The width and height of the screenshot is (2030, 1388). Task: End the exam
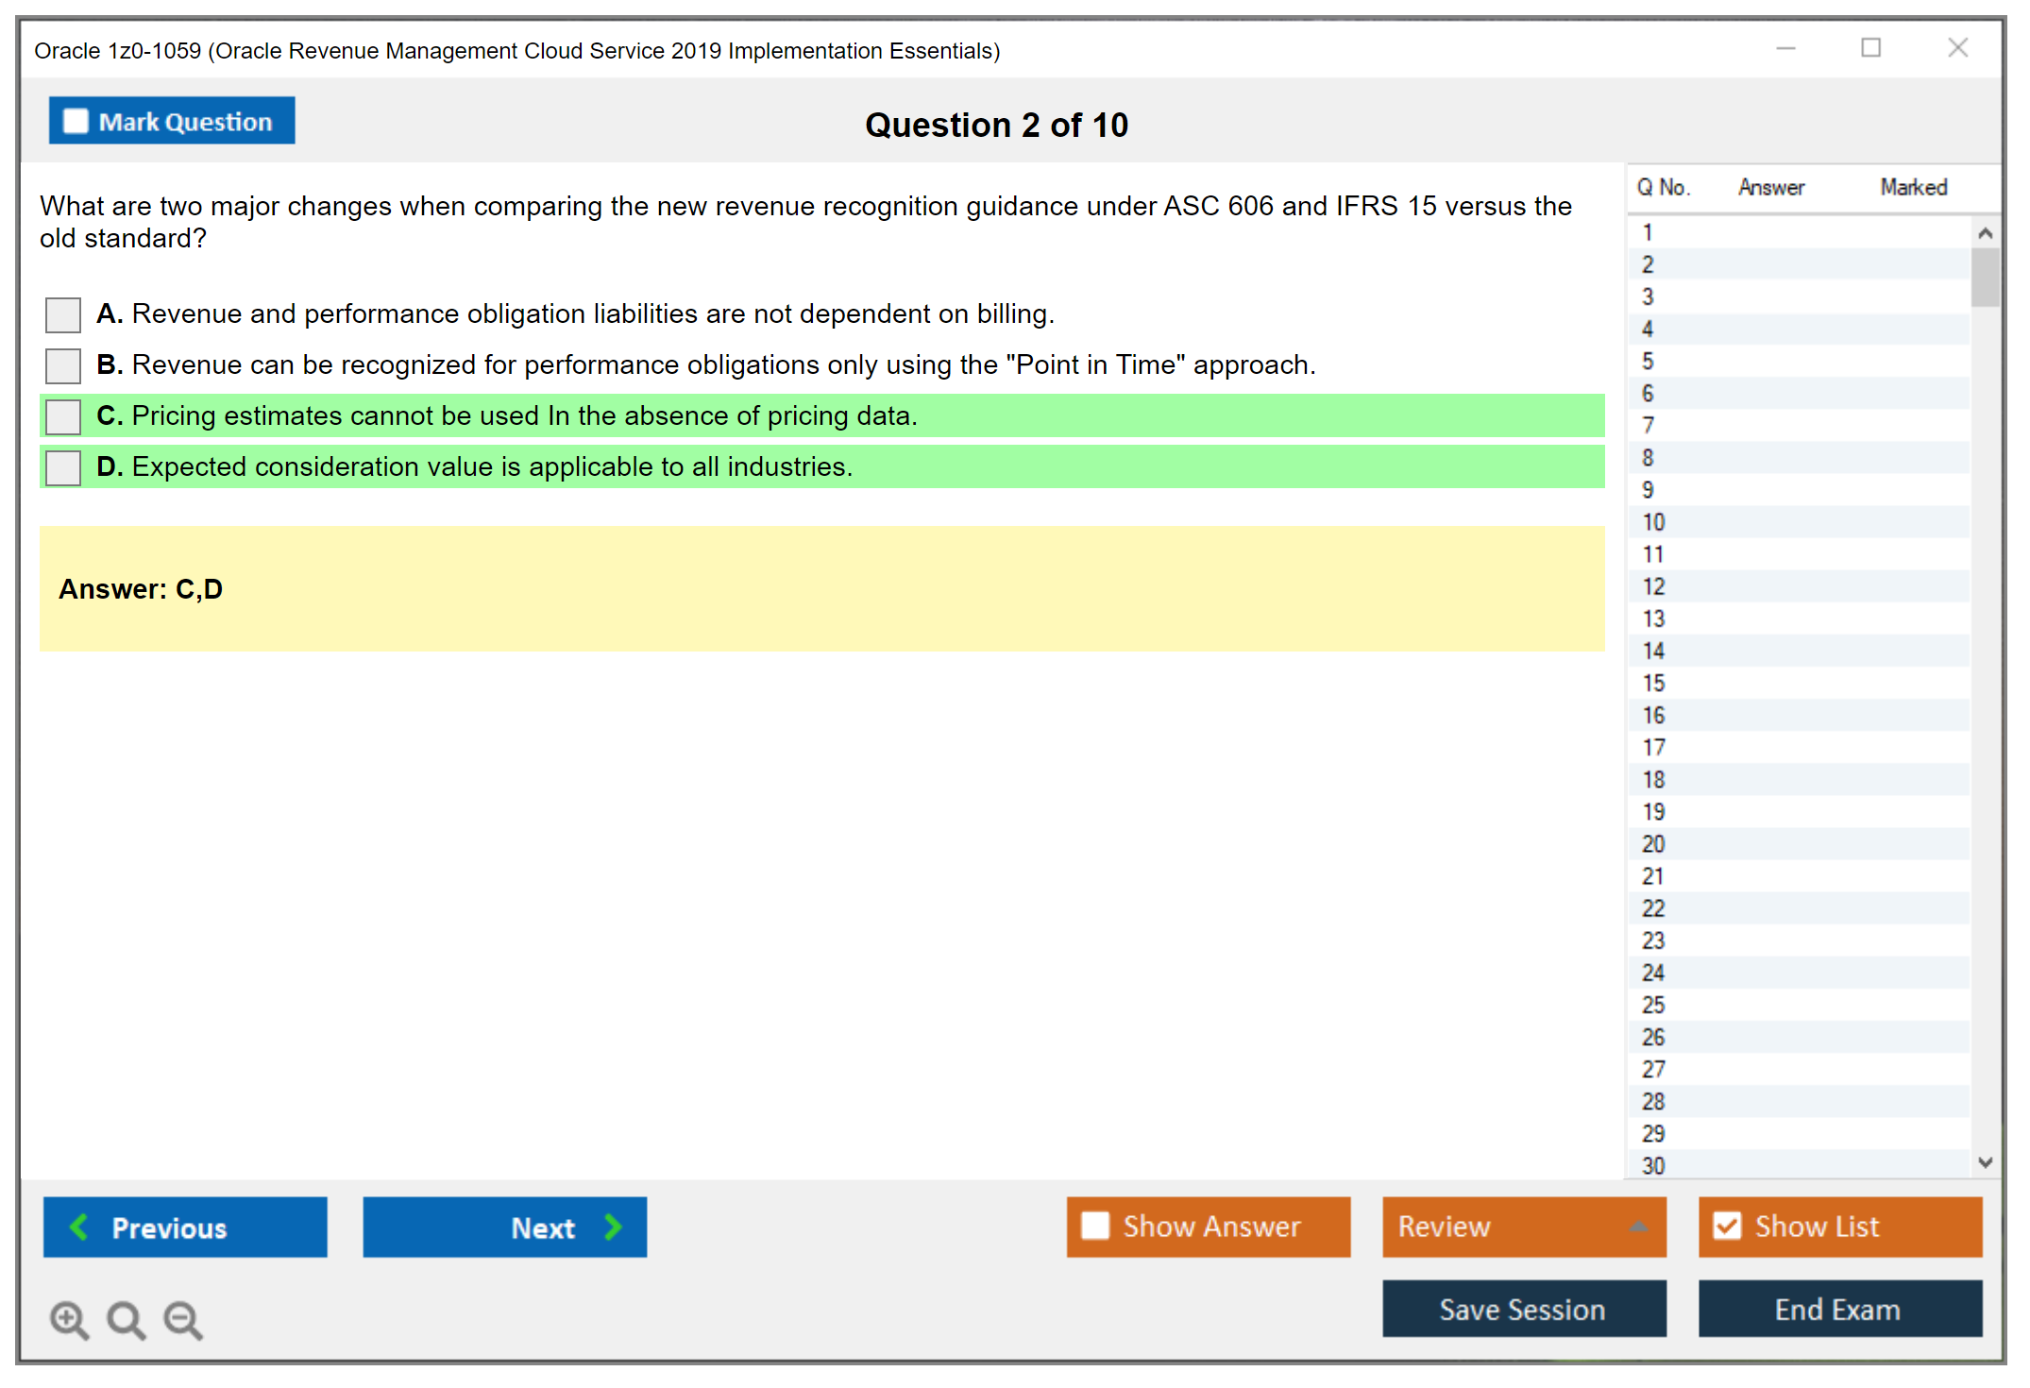point(1839,1310)
